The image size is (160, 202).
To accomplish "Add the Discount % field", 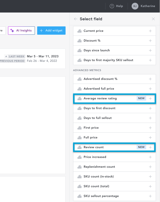I will (150, 41).
